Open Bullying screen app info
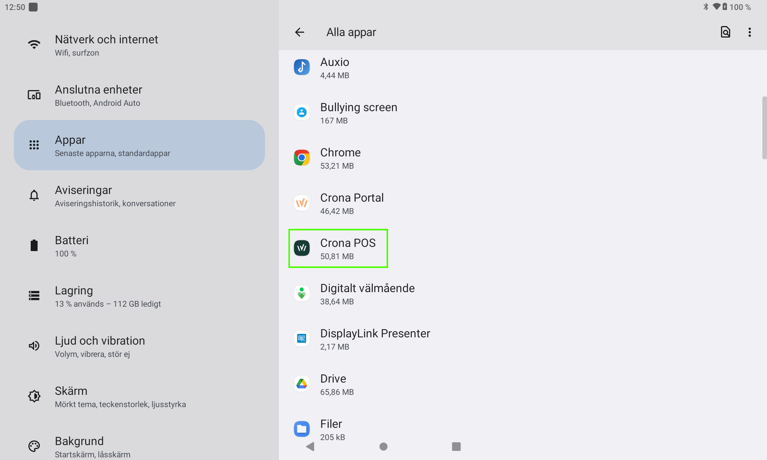Screen dimensions: 767x460 (x=358, y=113)
